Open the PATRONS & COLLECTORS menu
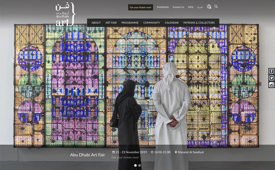Screen dimensions: 275x170 pyautogui.click(x=199, y=23)
